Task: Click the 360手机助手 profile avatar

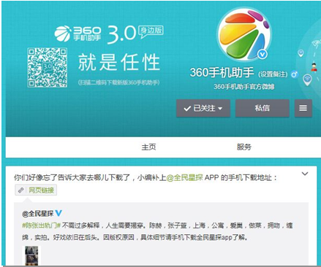Action: 244,34
